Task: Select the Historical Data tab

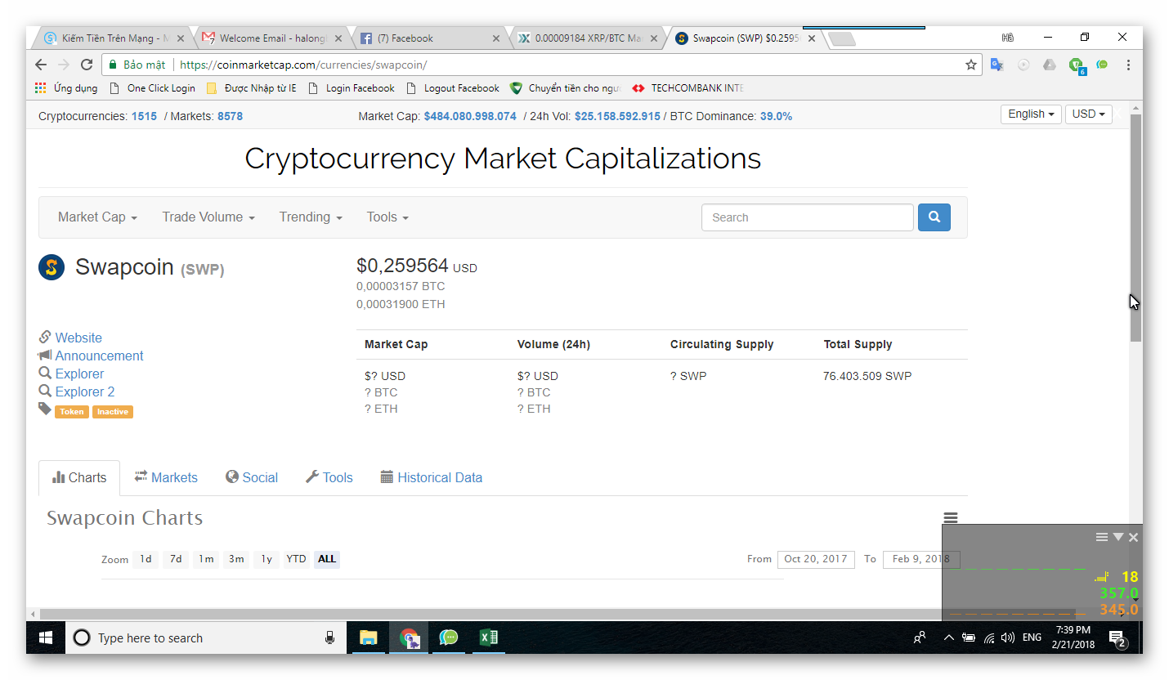Action: pyautogui.click(x=432, y=477)
